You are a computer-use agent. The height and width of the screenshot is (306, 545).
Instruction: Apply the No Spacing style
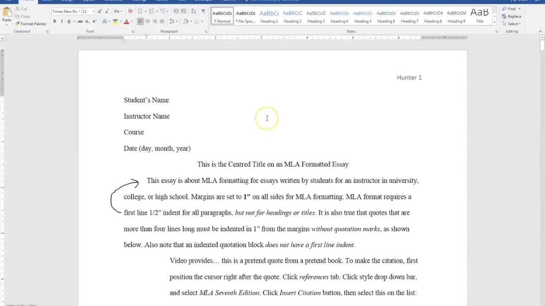click(x=246, y=16)
